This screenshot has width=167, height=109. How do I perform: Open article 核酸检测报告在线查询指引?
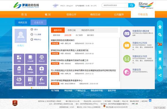(x=63, y=40)
